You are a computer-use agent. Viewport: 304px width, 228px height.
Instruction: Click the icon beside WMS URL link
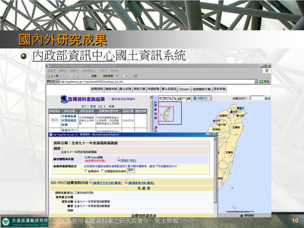click(x=119, y=159)
